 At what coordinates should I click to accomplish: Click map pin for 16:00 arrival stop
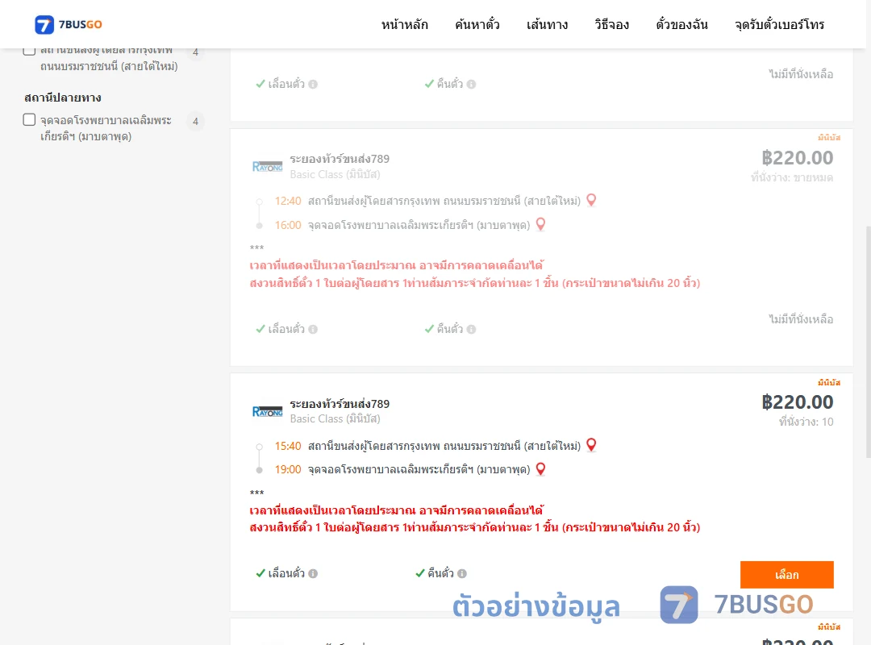pyautogui.click(x=540, y=224)
